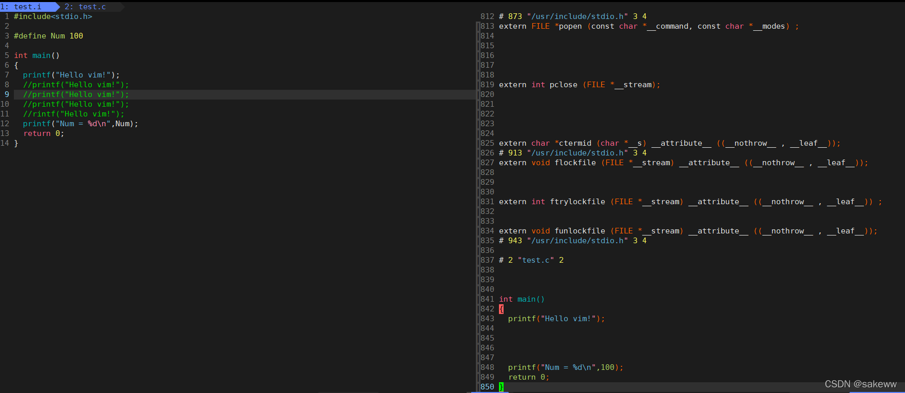This screenshot has height=393, width=905.
Task: Click the extern int pclose declaration
Action: pyautogui.click(x=580, y=85)
